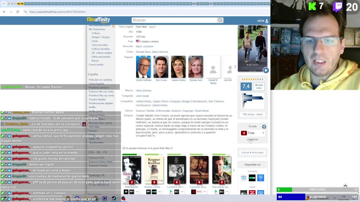
Task: Open Steam from the Windows taskbar
Action: tap(114, 198)
